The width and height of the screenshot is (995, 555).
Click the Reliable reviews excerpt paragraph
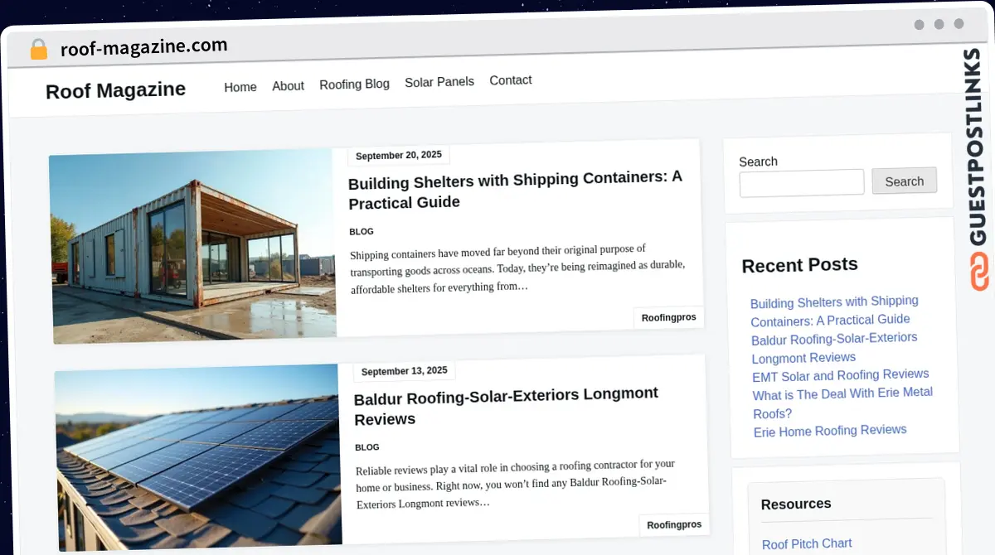tap(516, 484)
